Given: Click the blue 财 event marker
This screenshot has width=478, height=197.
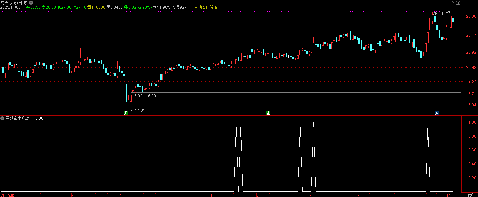Looking at the screenshot, I should click(x=437, y=113).
